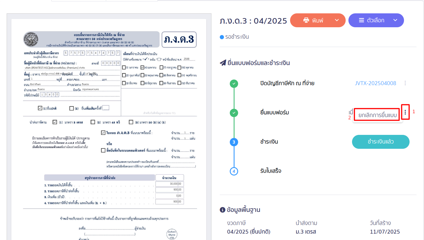Screen dimensions: 424x240
Task: Click the พิมพ์ button label
Action: click(318, 20)
